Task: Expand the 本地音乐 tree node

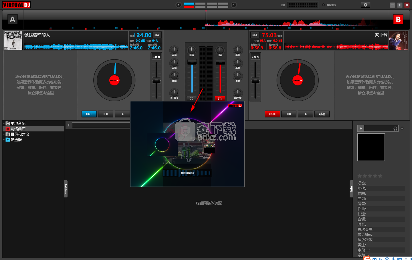Action: pyautogui.click(x=4, y=123)
